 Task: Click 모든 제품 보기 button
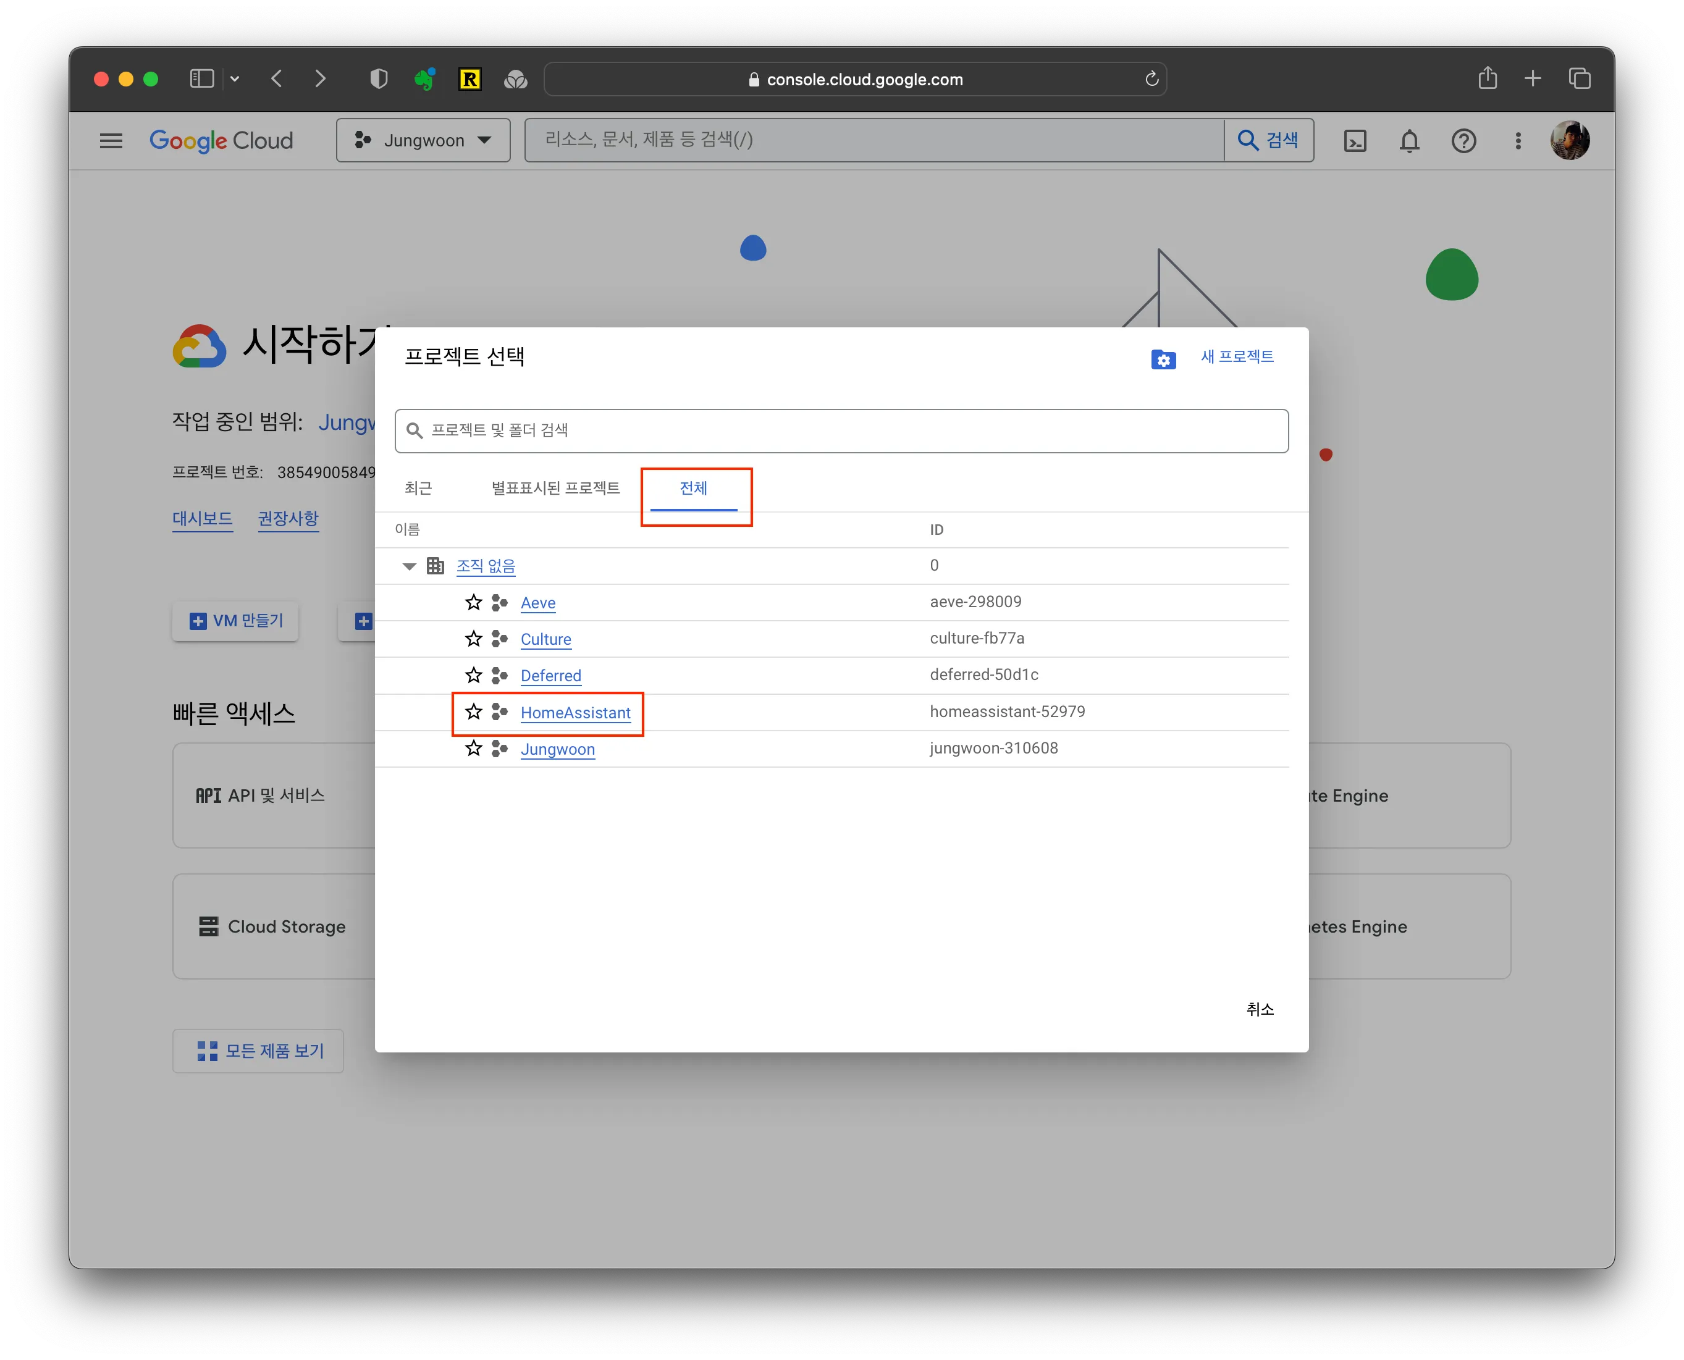(258, 1051)
